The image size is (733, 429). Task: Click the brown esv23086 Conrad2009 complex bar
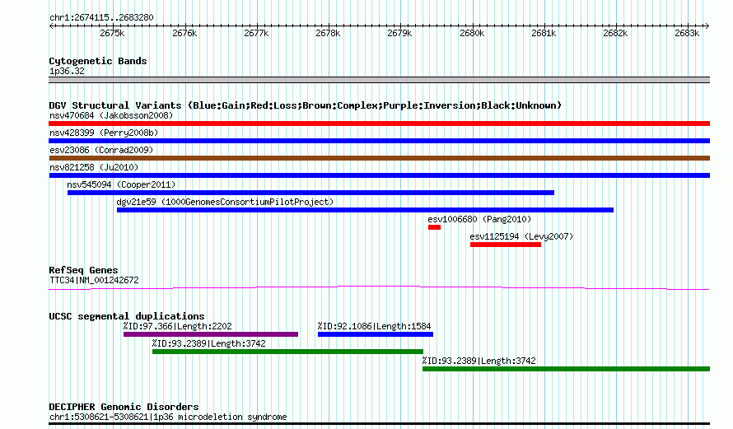379,158
